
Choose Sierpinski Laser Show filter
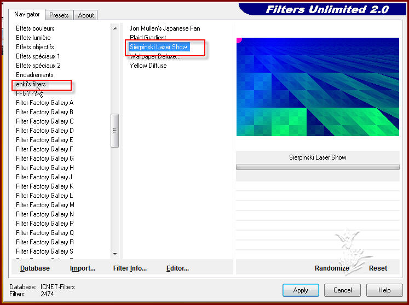coord(158,47)
